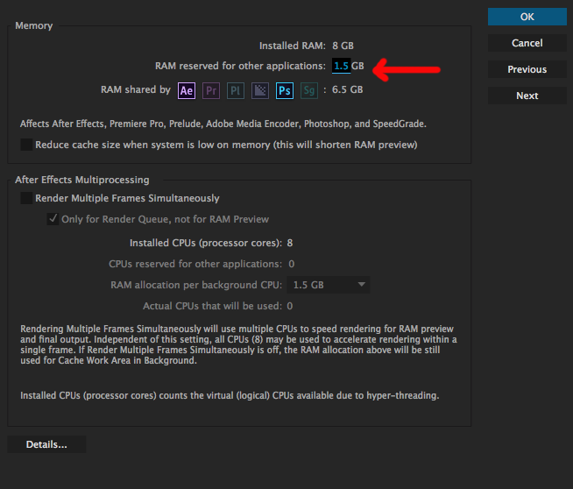The height and width of the screenshot is (489, 573).
Task: Click the OK button
Action: pos(527,17)
